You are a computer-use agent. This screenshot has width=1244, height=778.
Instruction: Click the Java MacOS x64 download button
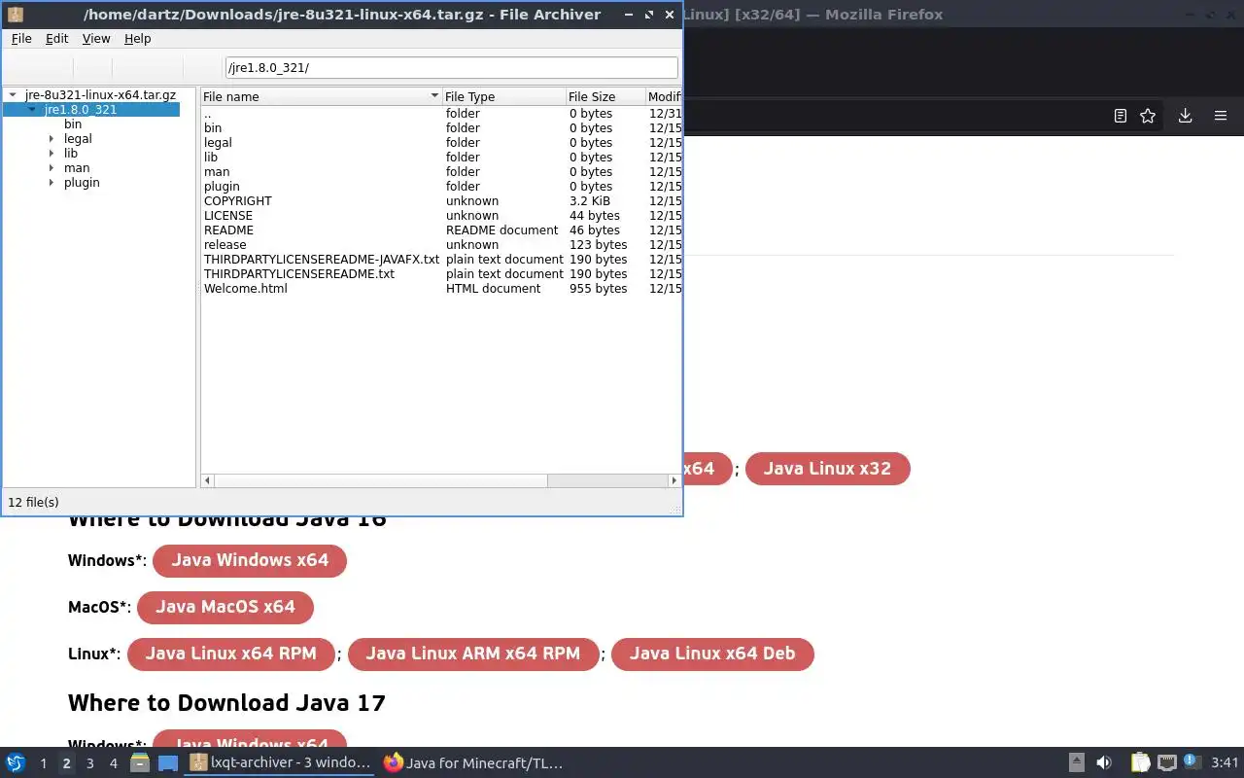225,607
